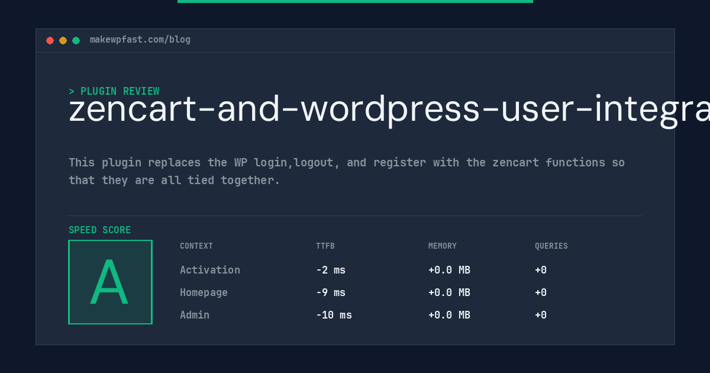Click the '-2 ms' TTFB value

coord(331,270)
